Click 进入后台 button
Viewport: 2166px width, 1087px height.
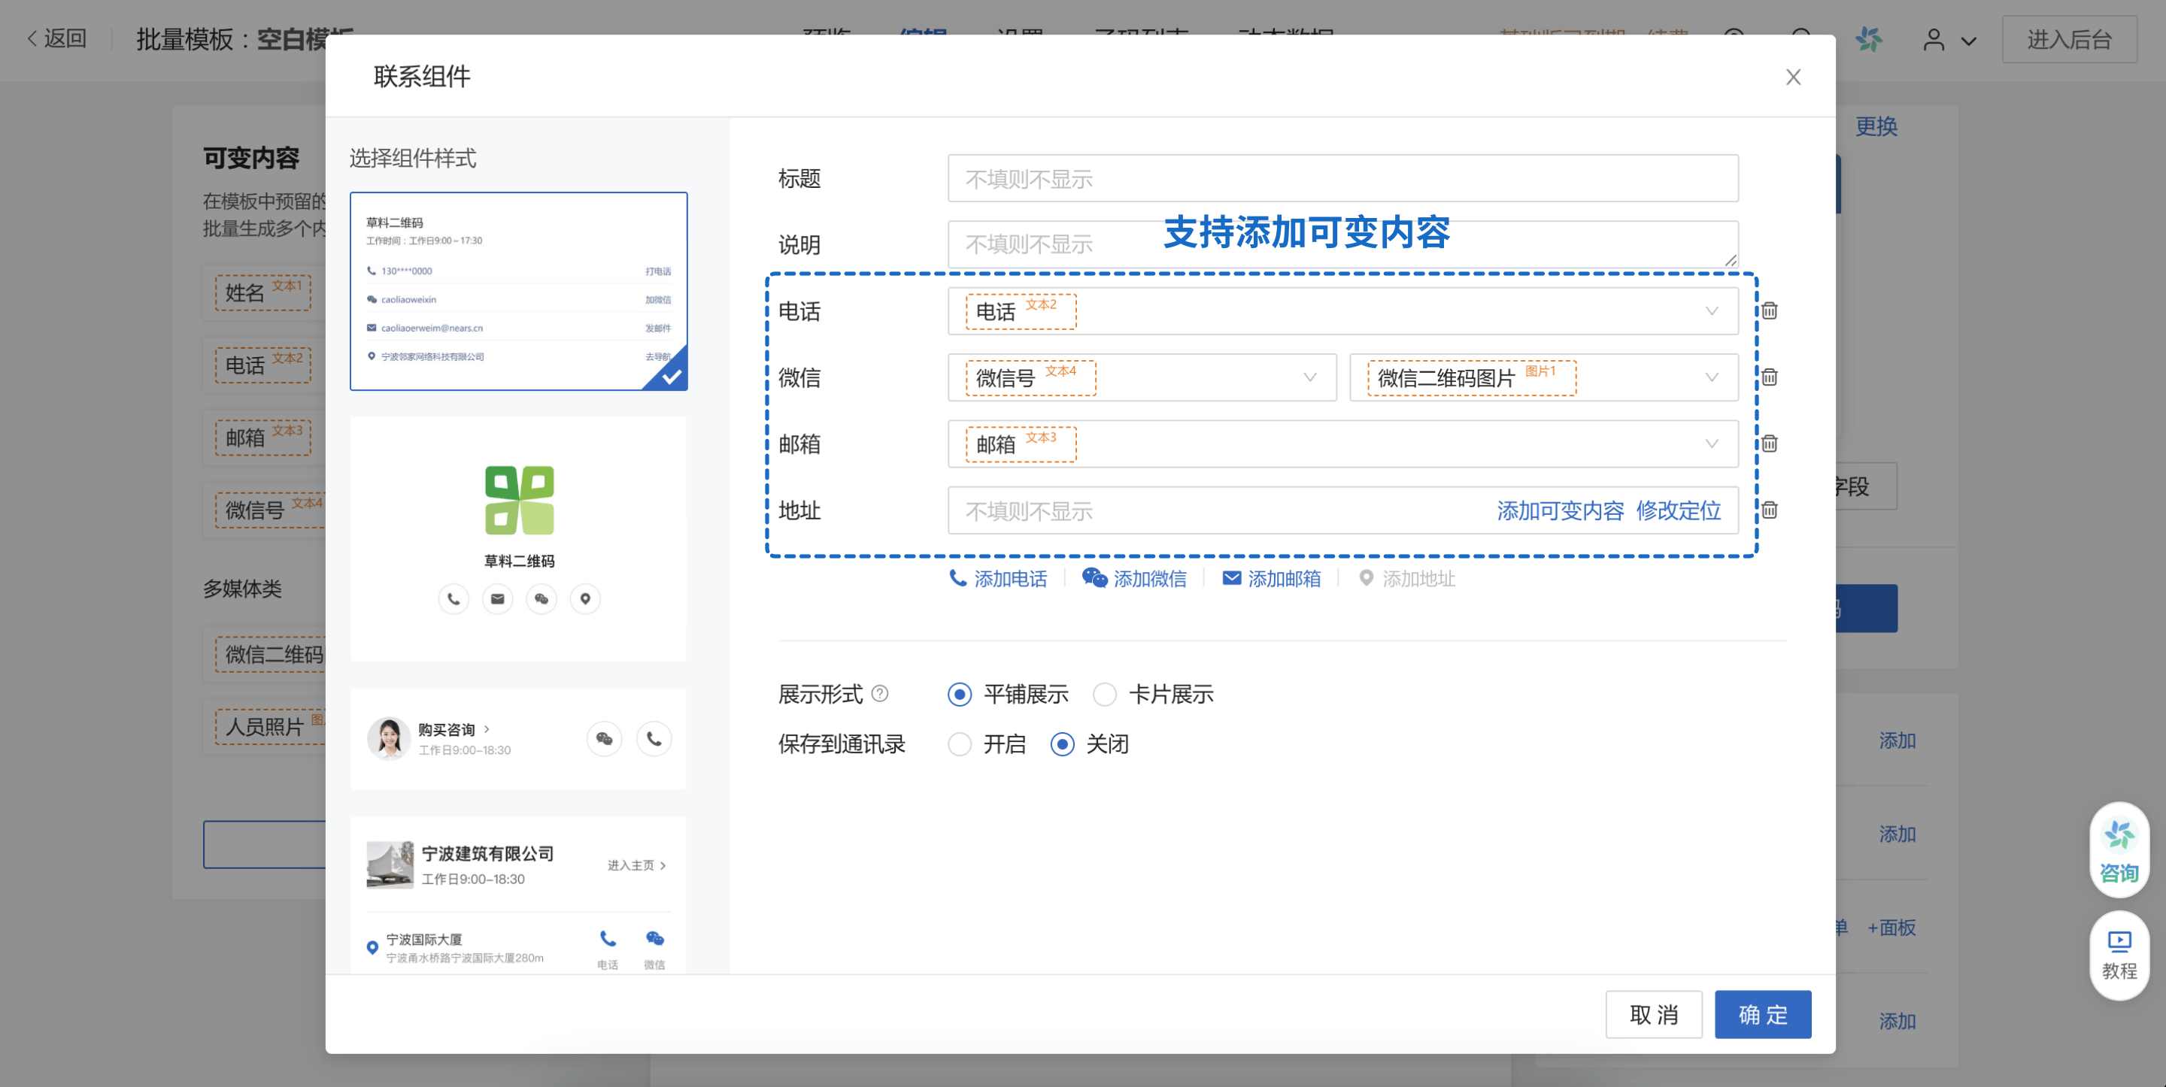[2068, 40]
